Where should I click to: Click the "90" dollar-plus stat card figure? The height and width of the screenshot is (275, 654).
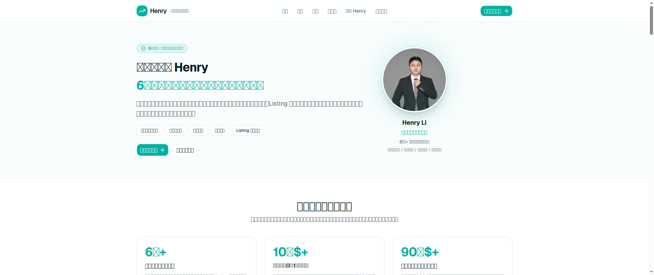coord(420,252)
